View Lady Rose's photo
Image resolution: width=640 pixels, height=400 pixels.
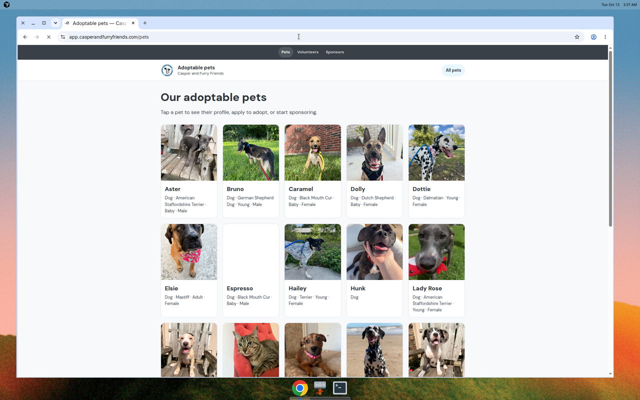click(436, 252)
